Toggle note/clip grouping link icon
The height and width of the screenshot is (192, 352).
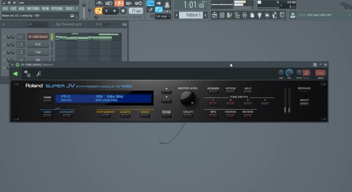pyautogui.click(x=159, y=9)
